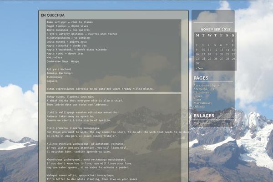Select day 30 in the November calendar
Viewport: 273px width, 182px height.
pyautogui.click(x=197, y=63)
